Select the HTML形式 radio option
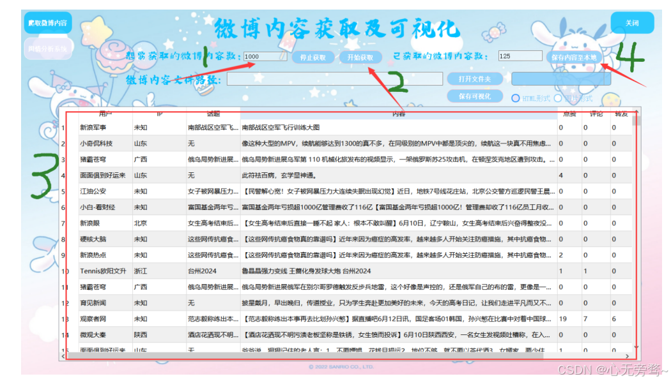The image size is (671, 381). [x=530, y=99]
